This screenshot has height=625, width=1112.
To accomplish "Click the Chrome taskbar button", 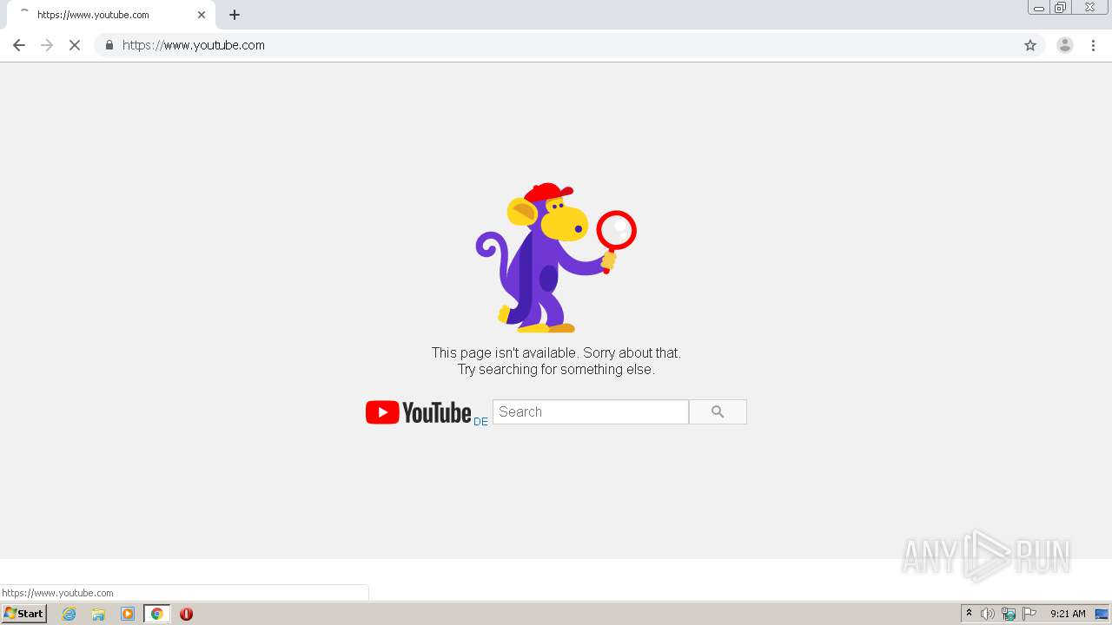I will click(x=156, y=614).
